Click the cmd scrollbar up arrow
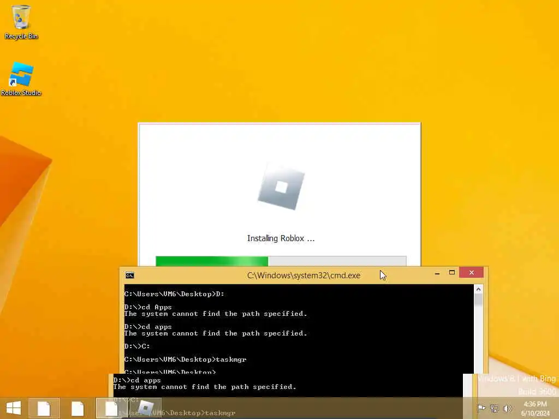Screen dimensions: 559x419 [478, 289]
